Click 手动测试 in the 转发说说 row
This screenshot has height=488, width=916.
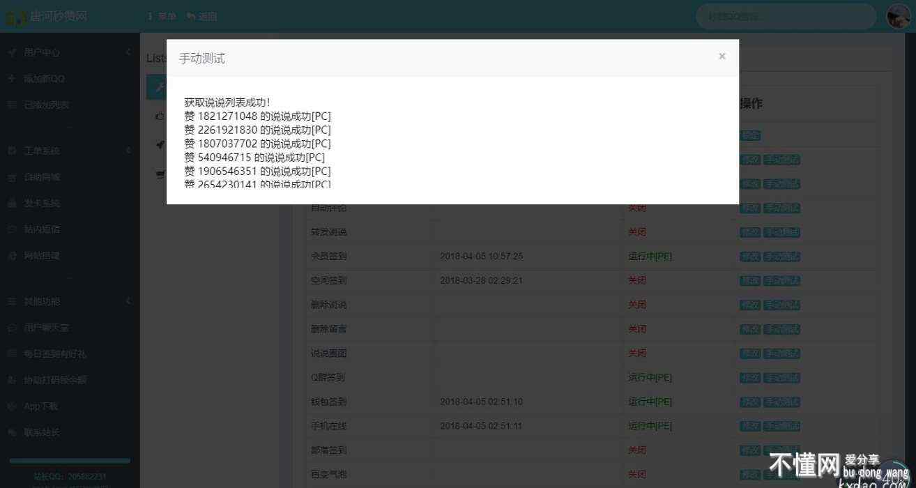pyautogui.click(x=781, y=232)
